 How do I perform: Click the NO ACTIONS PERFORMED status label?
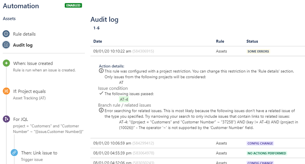267,153
